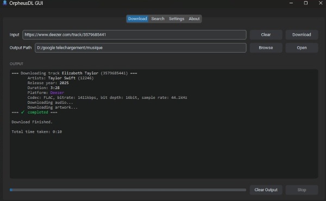Click the Output Path text field

point(141,48)
